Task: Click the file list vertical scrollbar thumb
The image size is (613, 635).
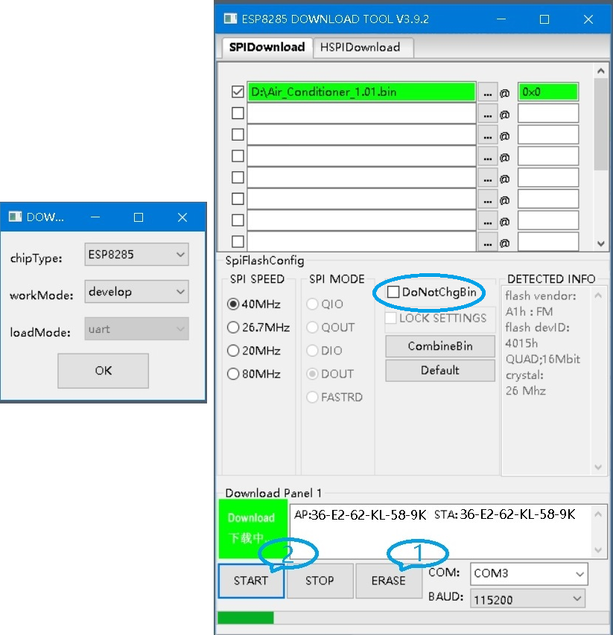Action: (601, 125)
